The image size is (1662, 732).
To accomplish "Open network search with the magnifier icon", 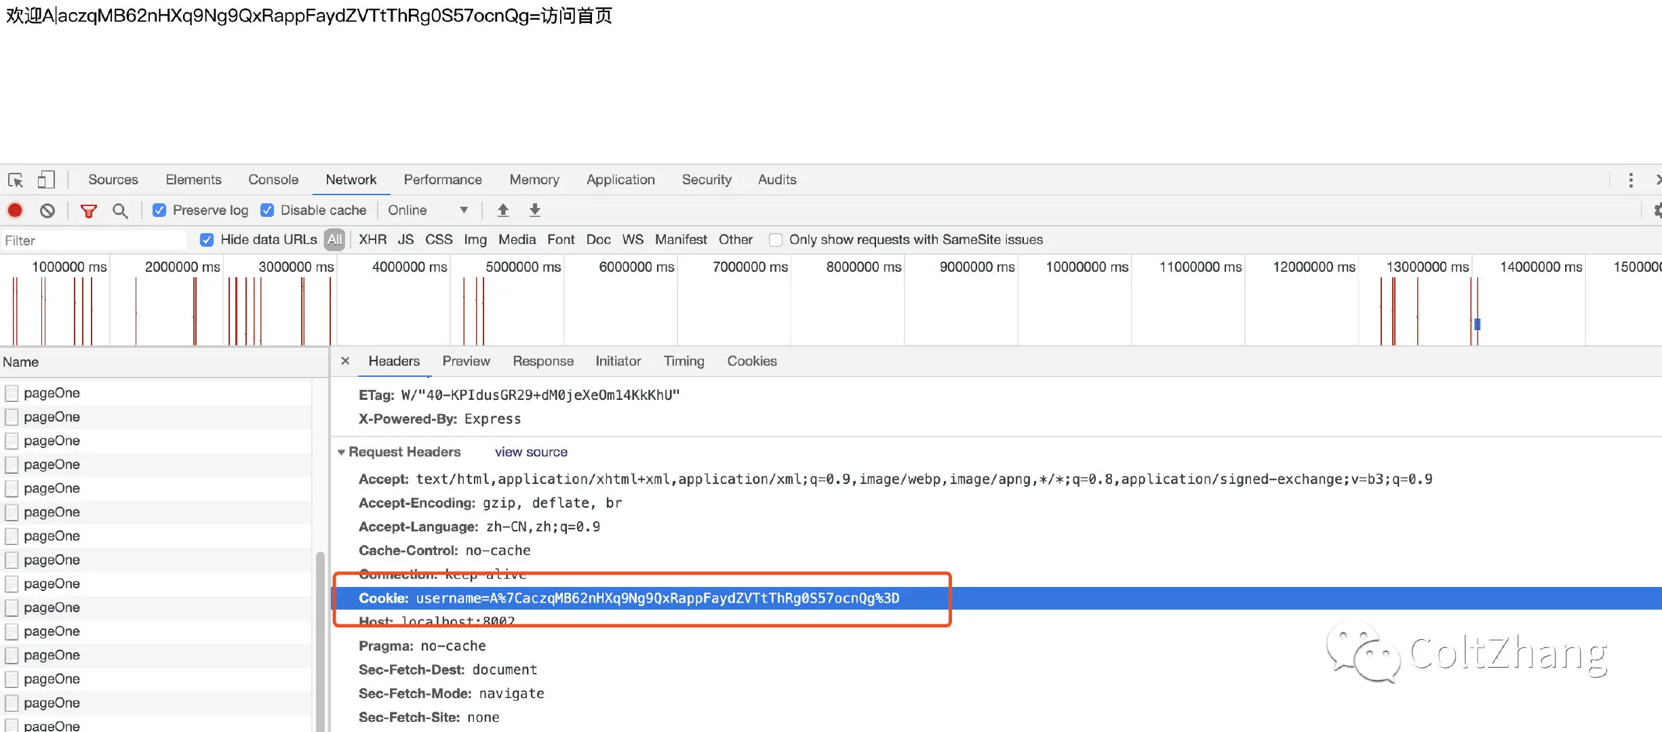I will [x=120, y=211].
